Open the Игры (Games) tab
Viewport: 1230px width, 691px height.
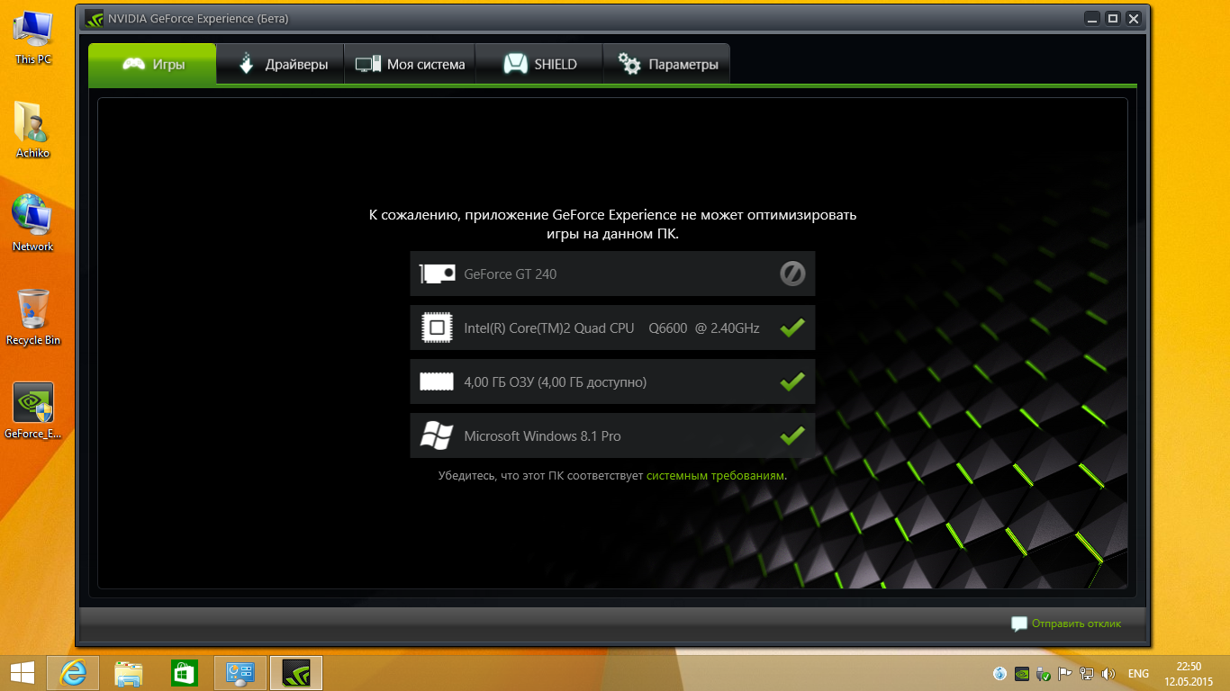tap(152, 64)
